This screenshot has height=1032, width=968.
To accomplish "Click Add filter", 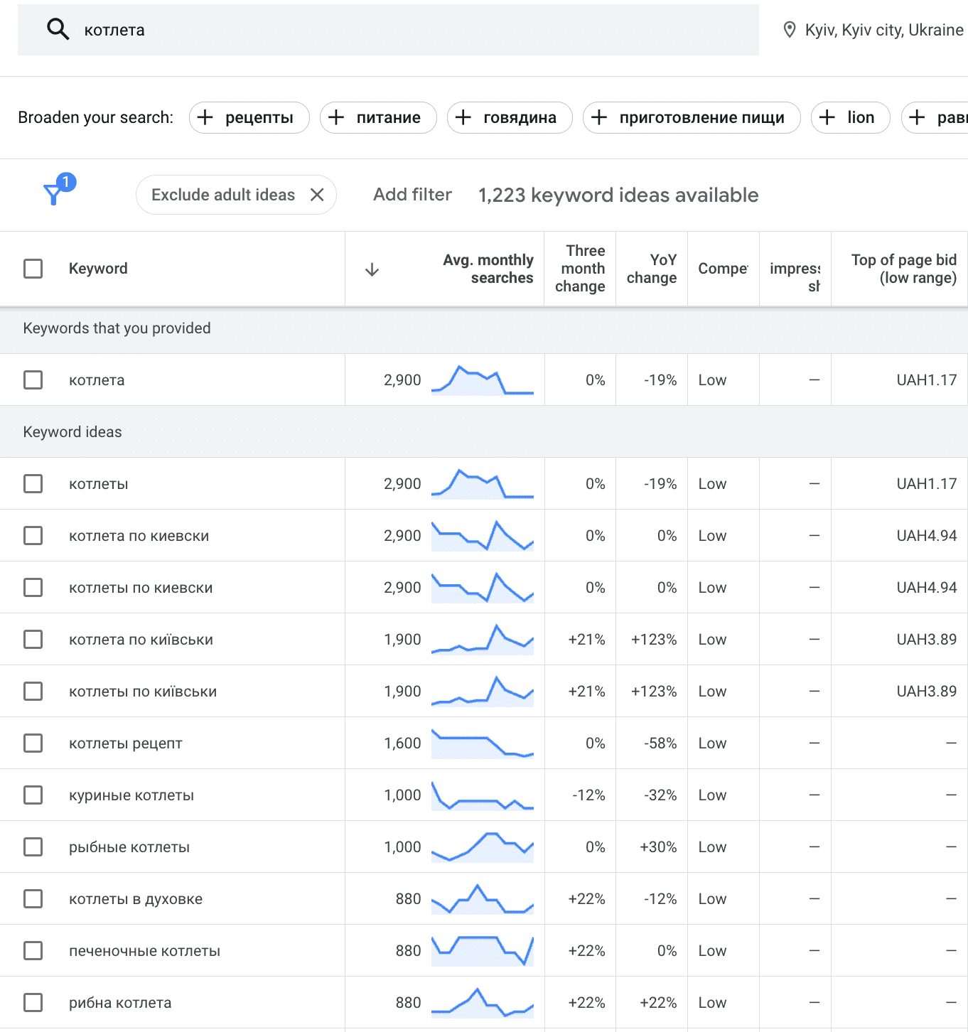I will point(412,195).
